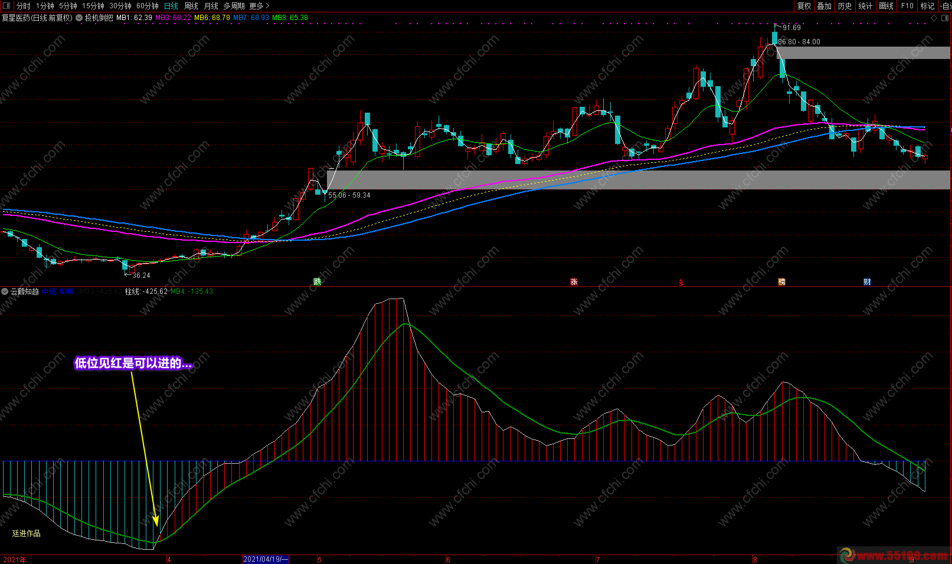Click the red $ event marker
Screen dimensions: 952x564
pyautogui.click(x=681, y=282)
